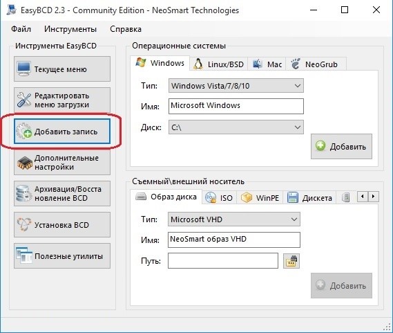Open the Текущее меню view
The width and height of the screenshot is (393, 333).
[62, 69]
